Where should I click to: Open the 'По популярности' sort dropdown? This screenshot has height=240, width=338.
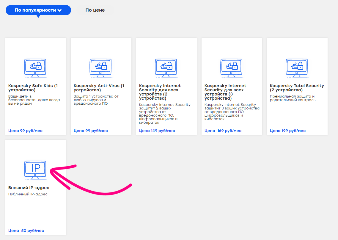click(38, 10)
